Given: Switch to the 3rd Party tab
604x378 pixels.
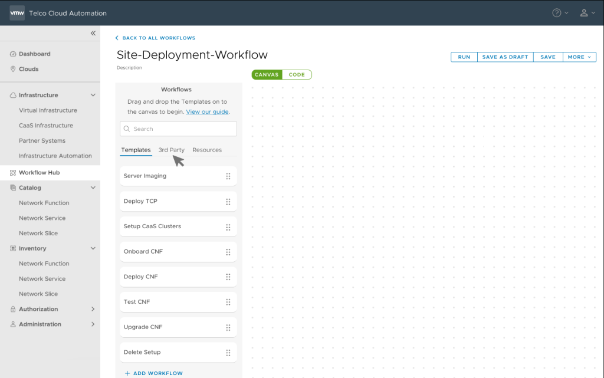Looking at the screenshot, I should (172, 150).
